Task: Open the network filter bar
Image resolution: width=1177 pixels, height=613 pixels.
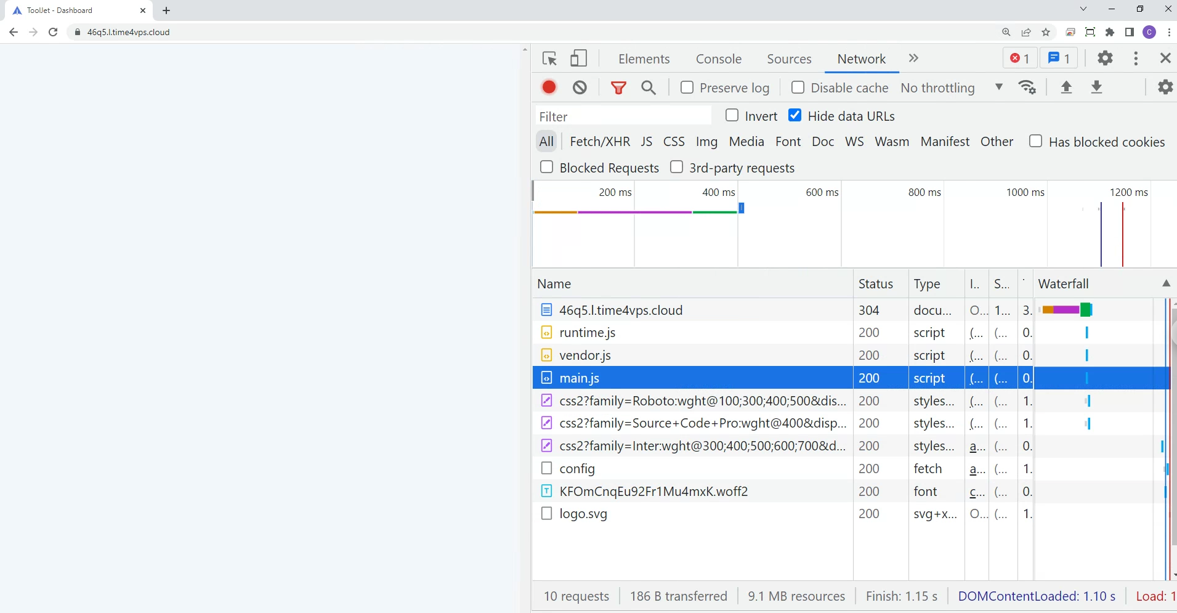Action: (619, 87)
